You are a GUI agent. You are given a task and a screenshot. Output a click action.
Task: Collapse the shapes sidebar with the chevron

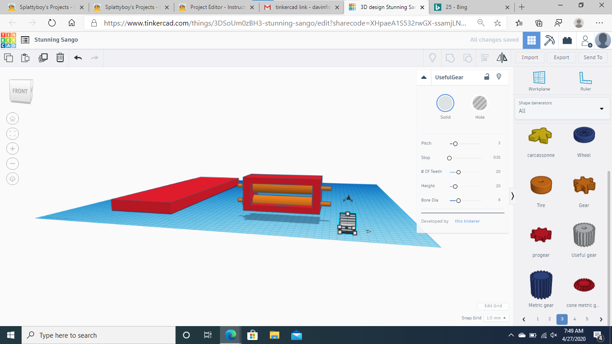click(x=513, y=196)
